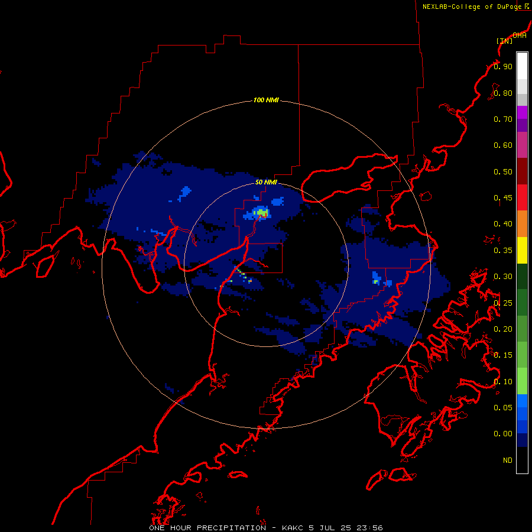
Task: Select the dark red swatch in the legend
Action: pyautogui.click(x=522, y=171)
